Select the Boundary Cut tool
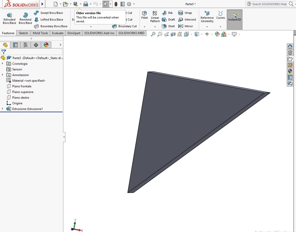 [124, 26]
